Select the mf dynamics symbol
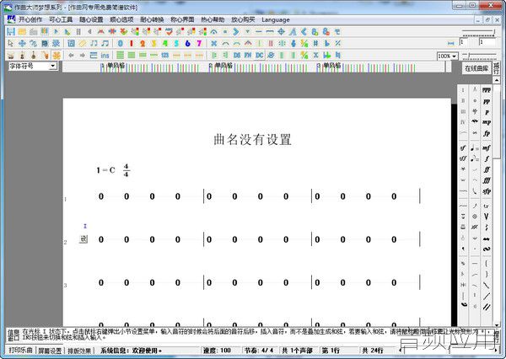 pyautogui.click(x=487, y=148)
